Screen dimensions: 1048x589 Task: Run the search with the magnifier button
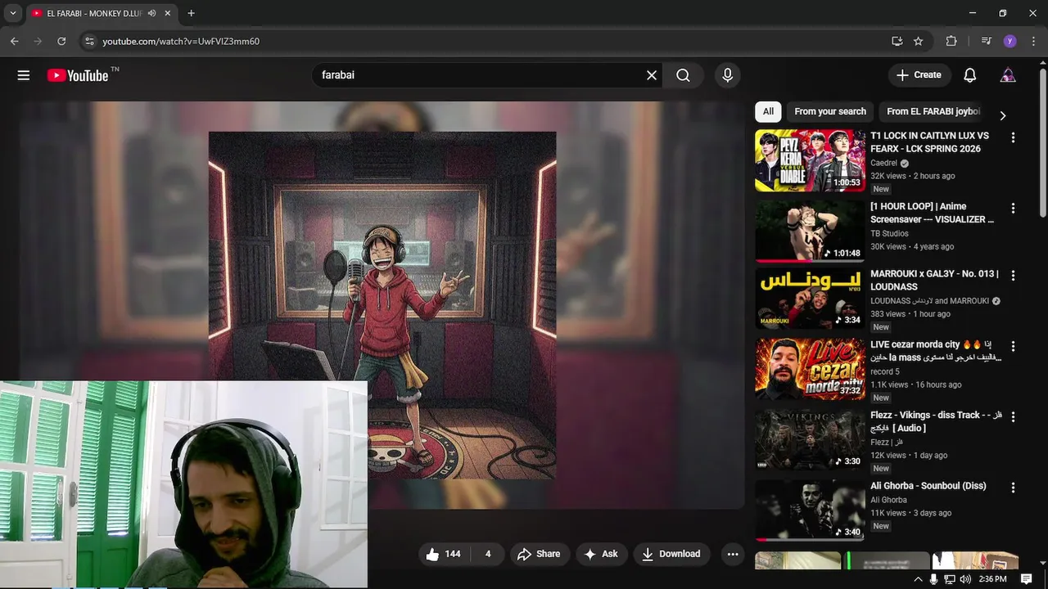point(683,75)
